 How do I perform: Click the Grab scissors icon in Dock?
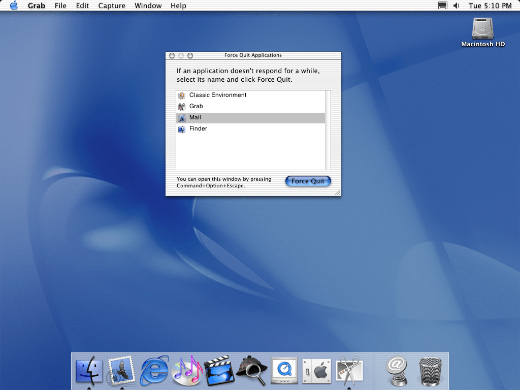(349, 371)
